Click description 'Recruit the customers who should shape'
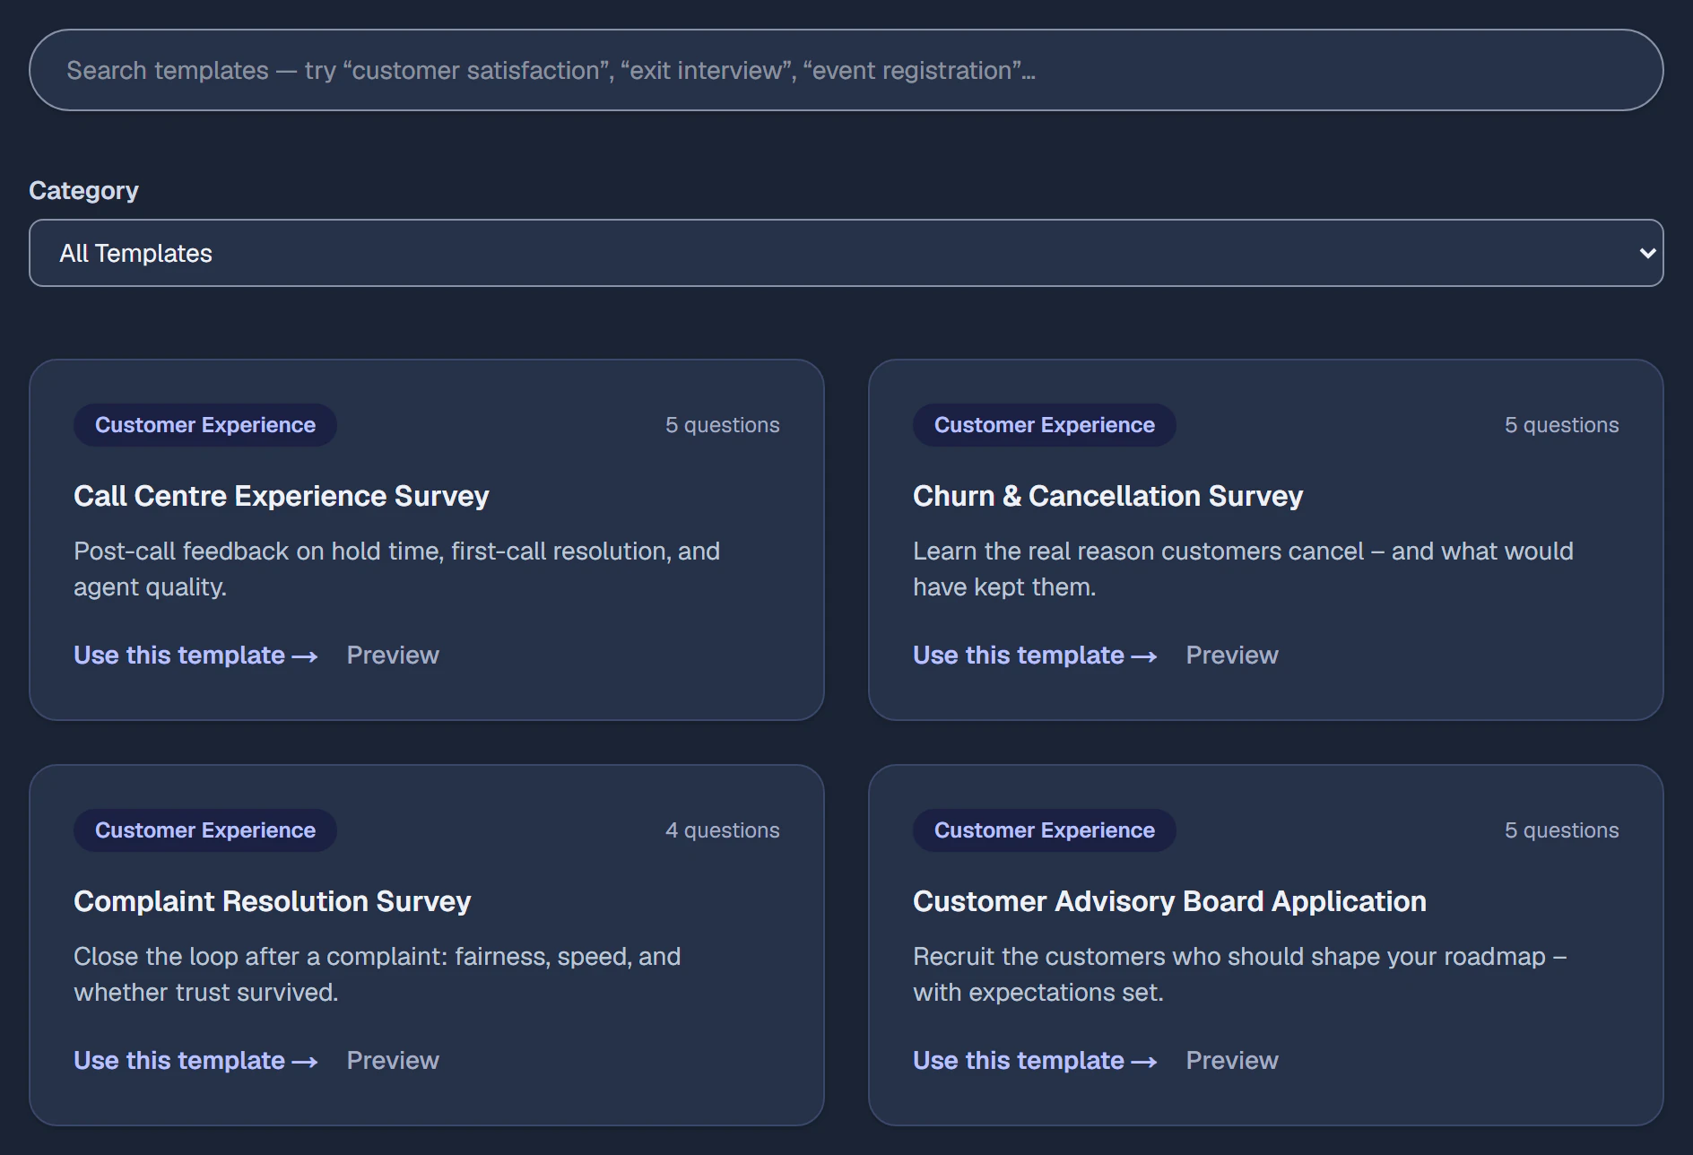 tap(1239, 975)
